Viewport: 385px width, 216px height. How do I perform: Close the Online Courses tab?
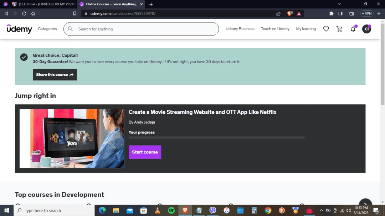point(142,4)
